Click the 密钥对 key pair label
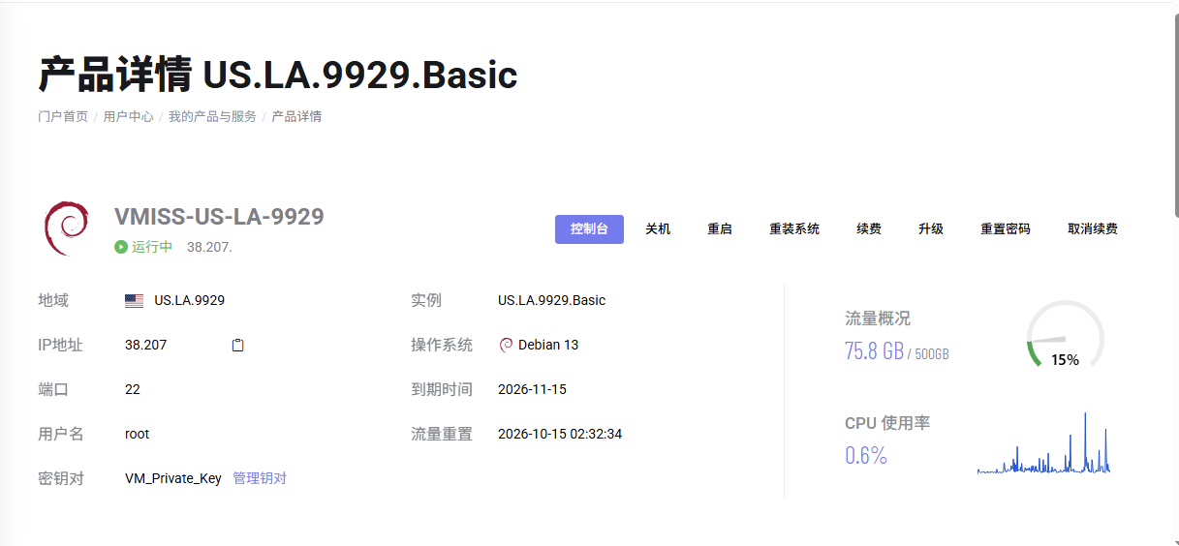This screenshot has height=546, width=1179. (61, 478)
